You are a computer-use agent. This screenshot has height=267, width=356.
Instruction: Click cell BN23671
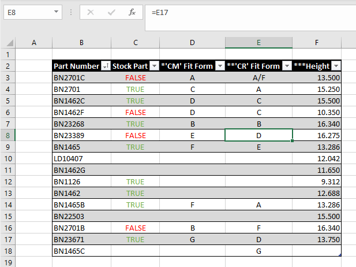[81, 239]
